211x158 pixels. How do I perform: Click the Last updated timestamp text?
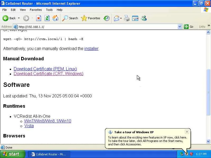coord(47,96)
